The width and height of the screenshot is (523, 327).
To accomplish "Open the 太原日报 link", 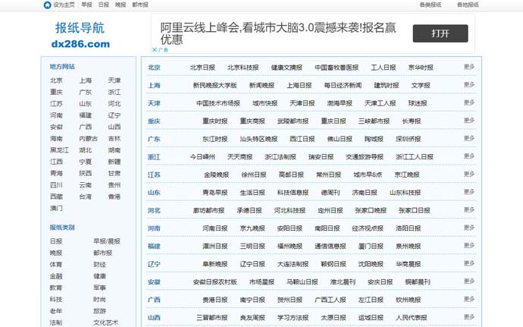I will [334, 318].
